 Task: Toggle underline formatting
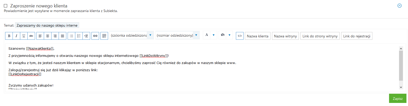tap(24, 36)
